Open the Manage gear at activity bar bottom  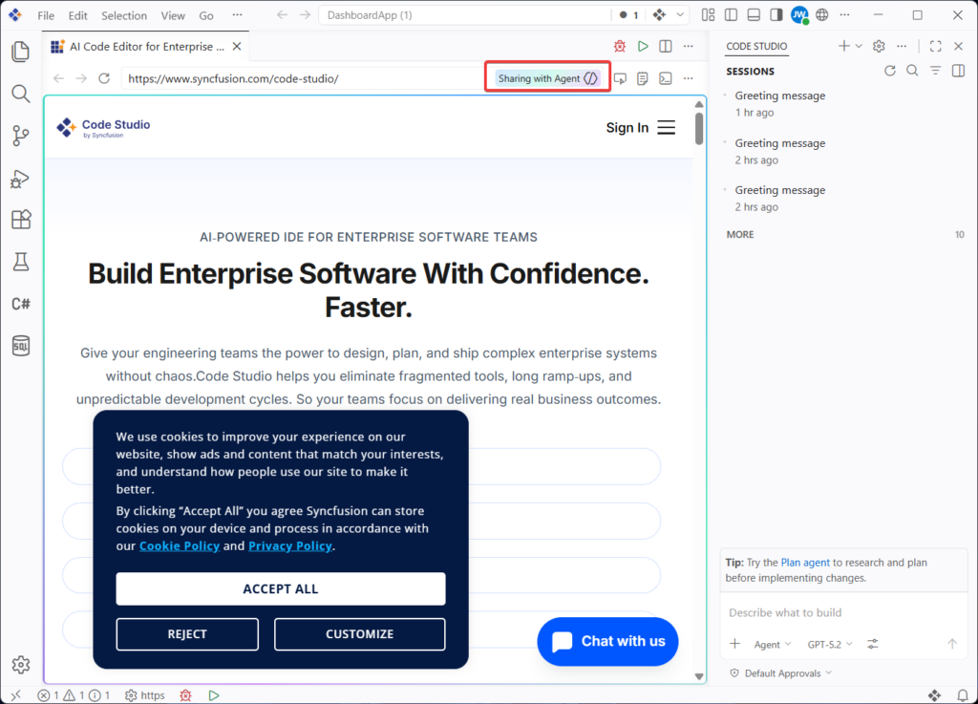21,665
